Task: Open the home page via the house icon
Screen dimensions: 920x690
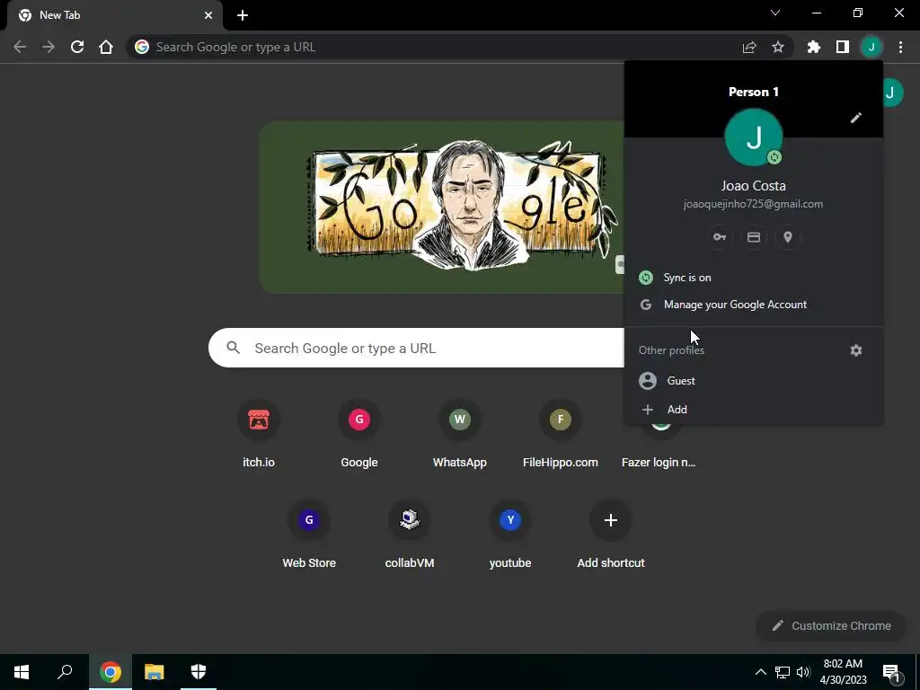Action: tap(106, 47)
